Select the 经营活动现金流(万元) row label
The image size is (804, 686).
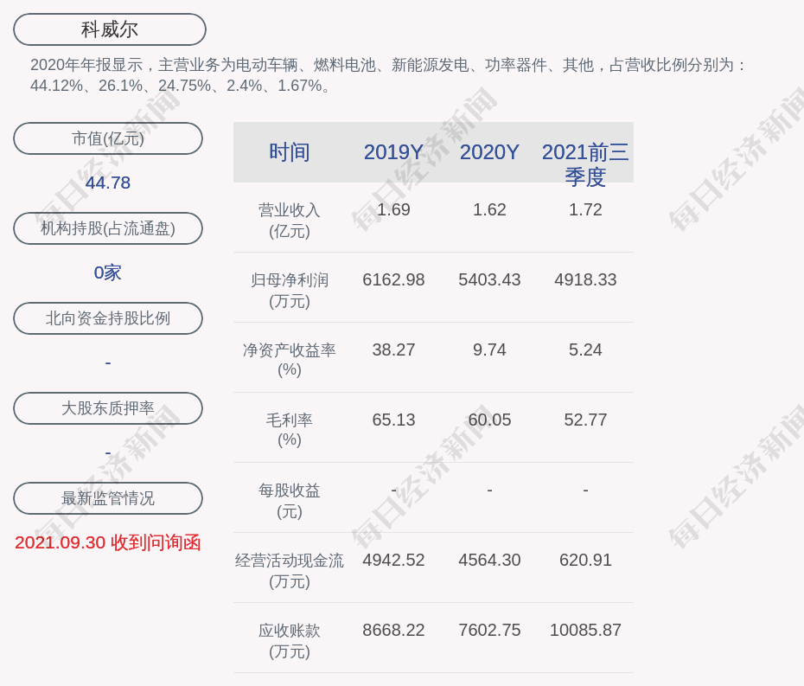pyautogui.click(x=290, y=570)
